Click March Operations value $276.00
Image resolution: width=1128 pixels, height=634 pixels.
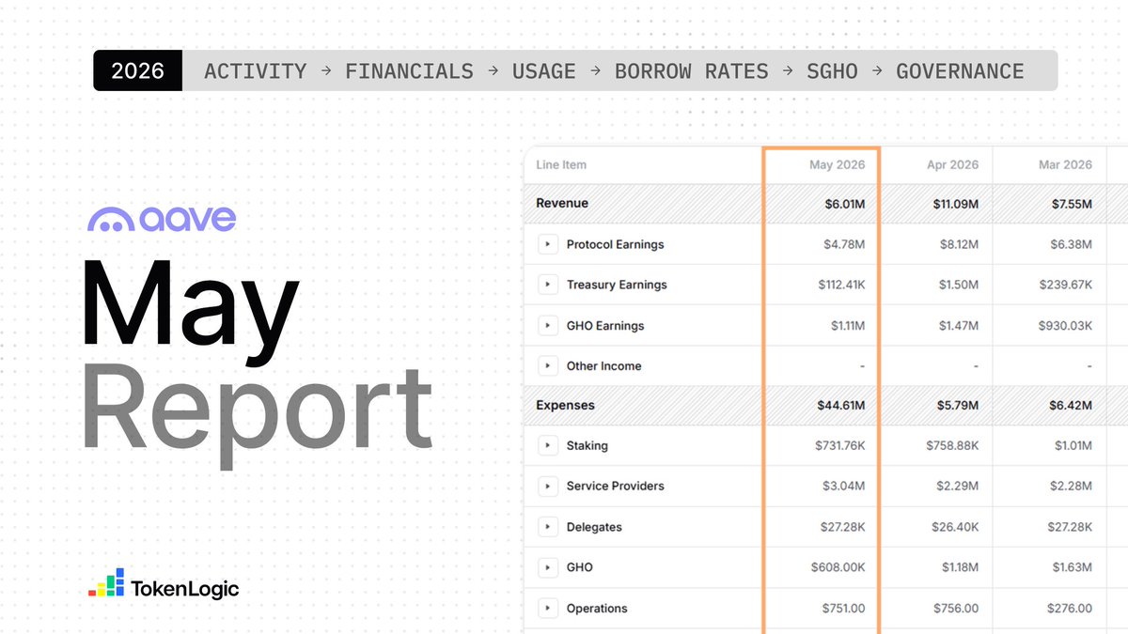point(1070,609)
